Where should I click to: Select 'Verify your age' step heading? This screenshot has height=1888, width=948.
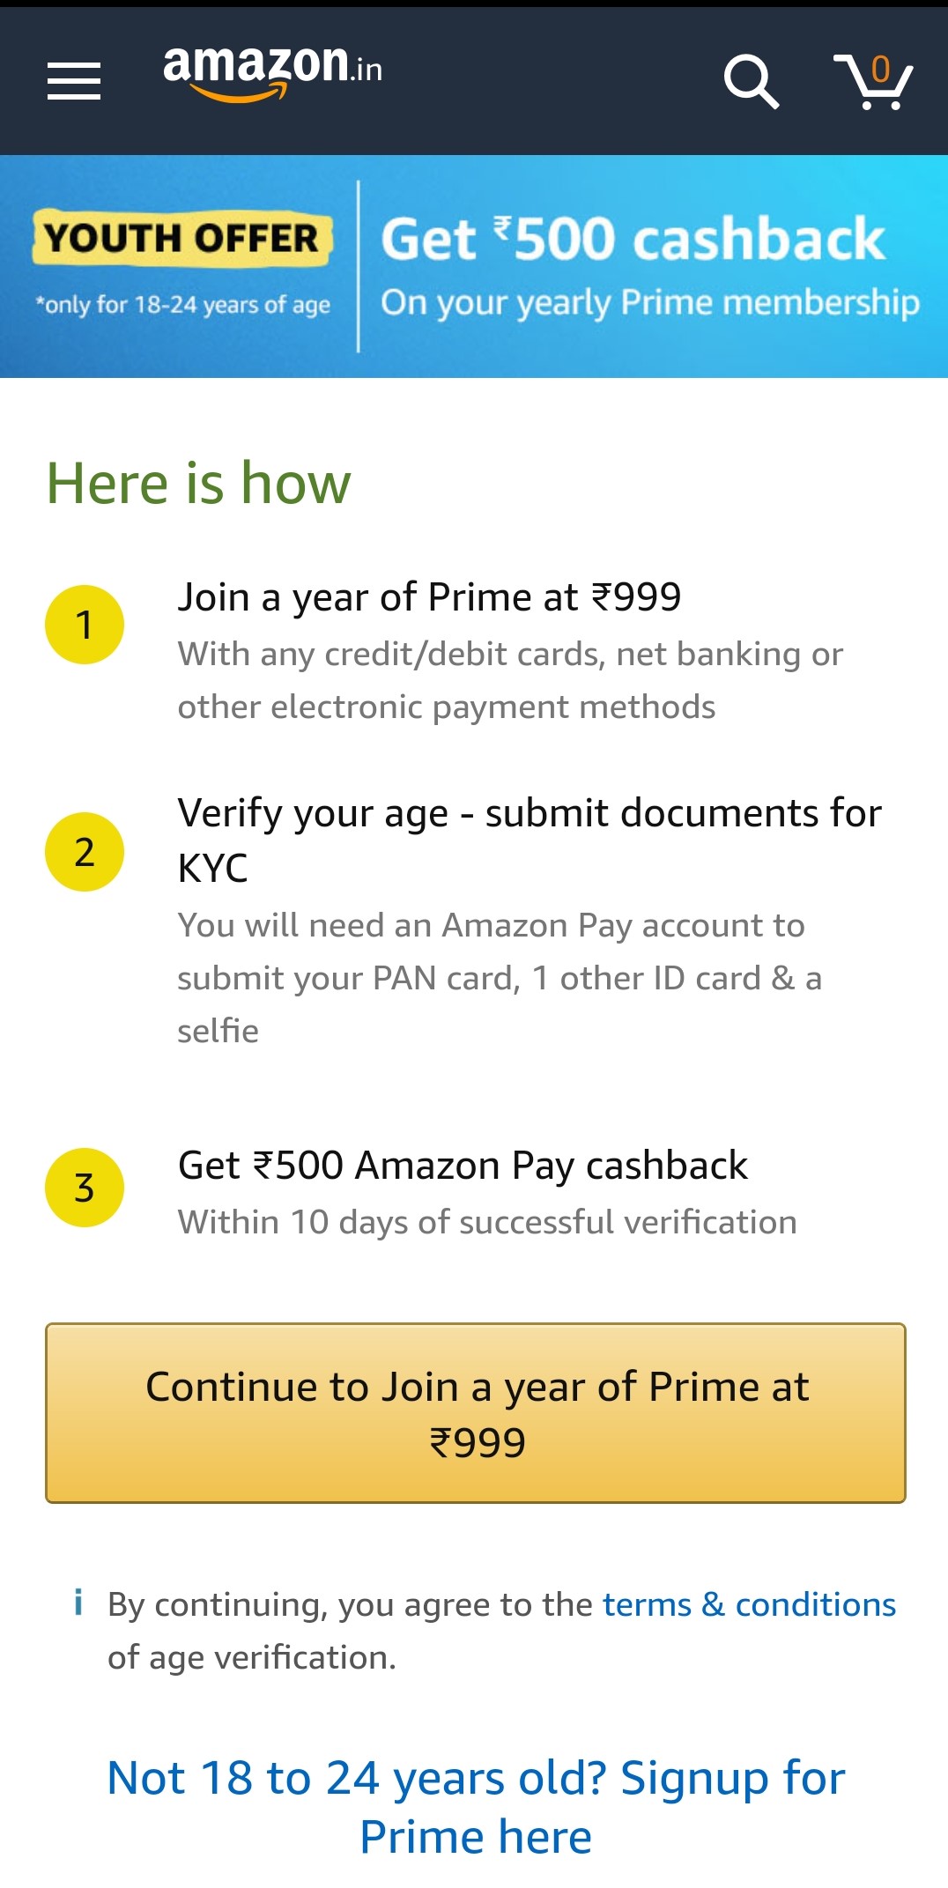point(530,840)
